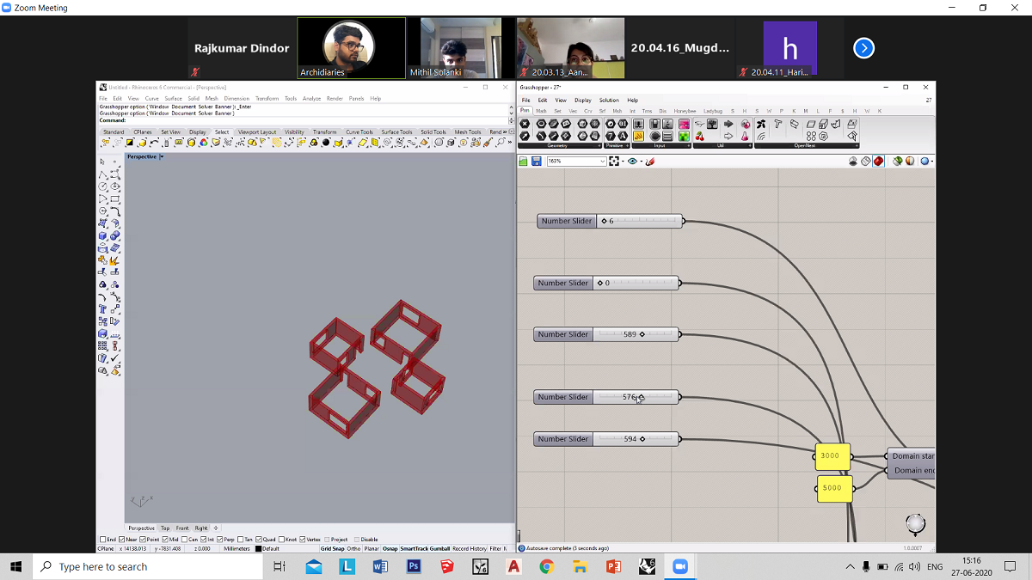Open the Solution menu in Grasshopper
The image size is (1032, 580).
609,101
